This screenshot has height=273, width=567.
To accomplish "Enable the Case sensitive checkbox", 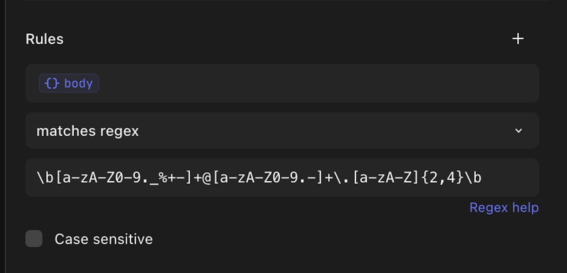I will coord(34,239).
